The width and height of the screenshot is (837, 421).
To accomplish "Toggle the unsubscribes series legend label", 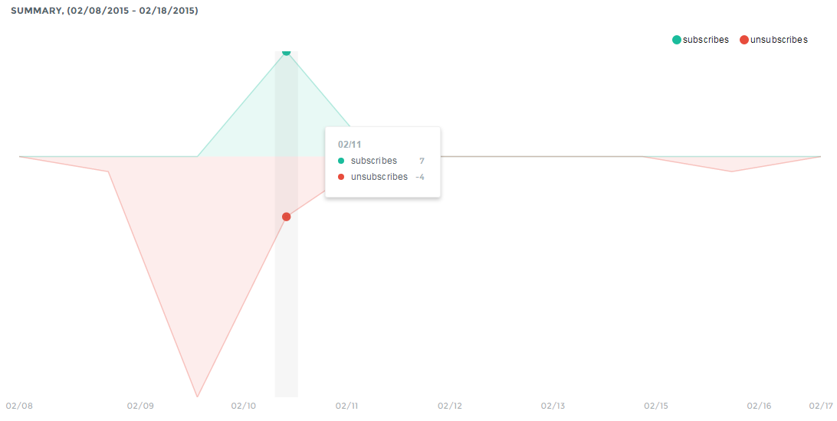I will click(x=779, y=40).
